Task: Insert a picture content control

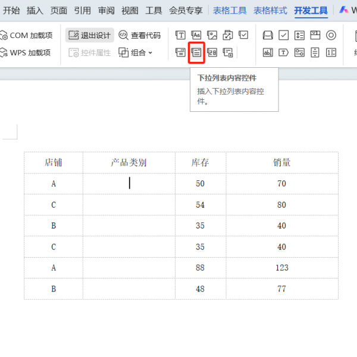Action: [212, 36]
